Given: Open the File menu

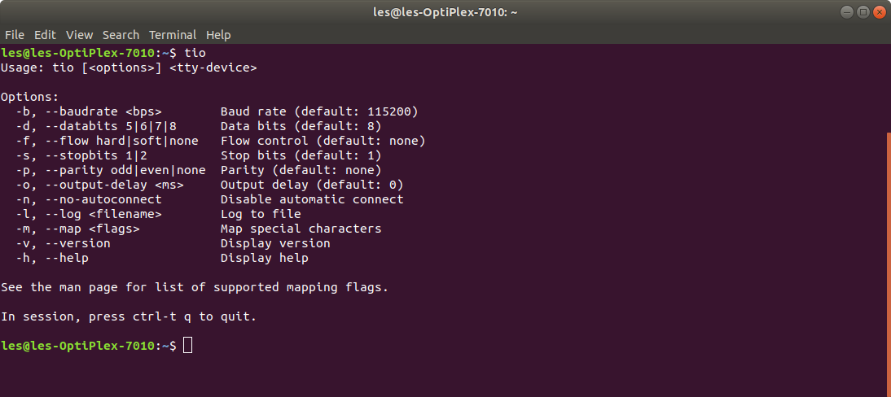Looking at the screenshot, I should click(14, 35).
